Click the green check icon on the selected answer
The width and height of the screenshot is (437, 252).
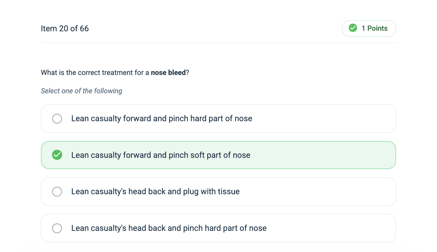57,155
